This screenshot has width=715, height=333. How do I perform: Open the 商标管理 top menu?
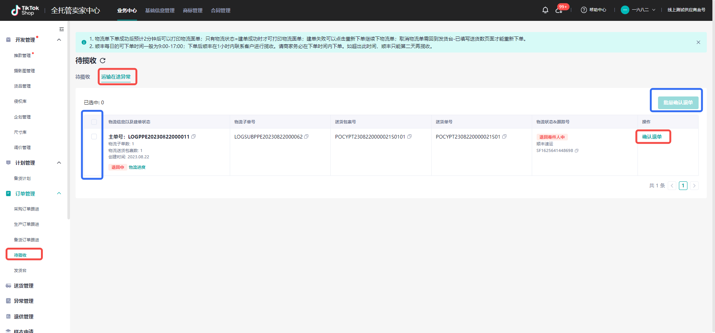[x=193, y=10]
